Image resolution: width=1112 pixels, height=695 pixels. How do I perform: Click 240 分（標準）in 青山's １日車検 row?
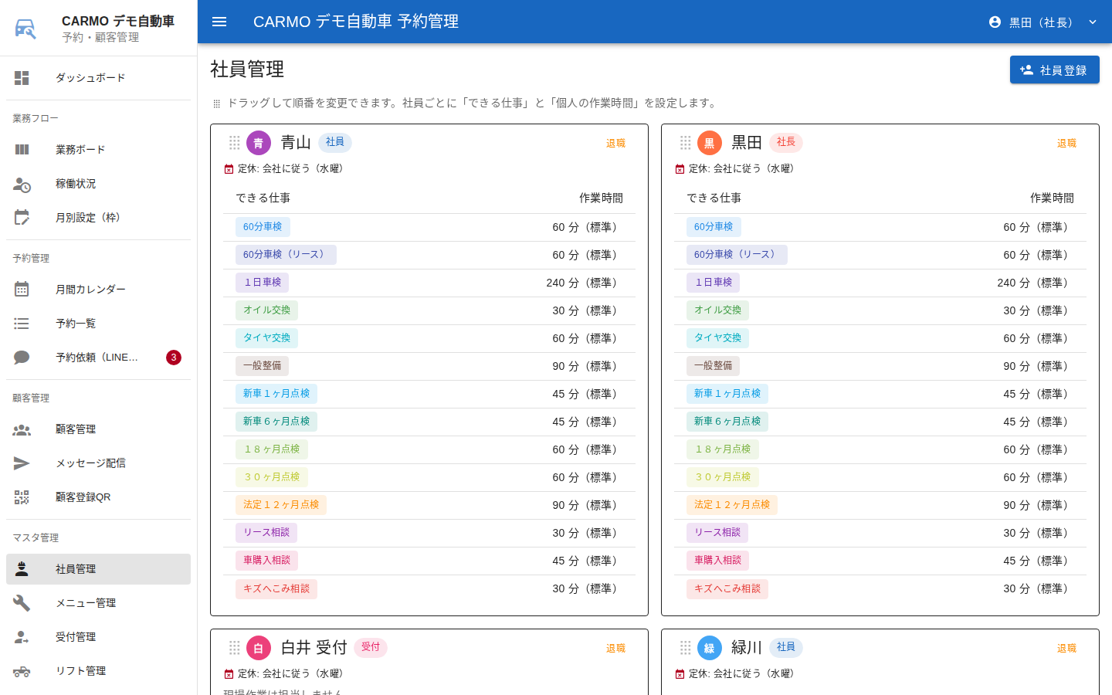(x=585, y=283)
